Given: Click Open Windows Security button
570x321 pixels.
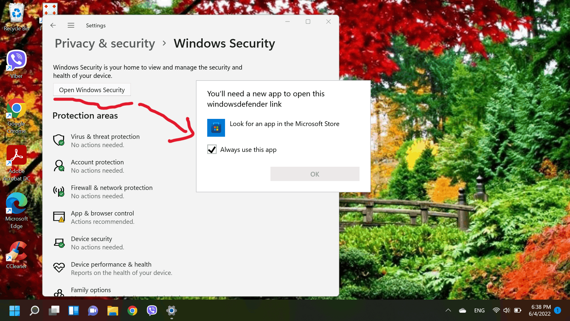Looking at the screenshot, I should 92,90.
